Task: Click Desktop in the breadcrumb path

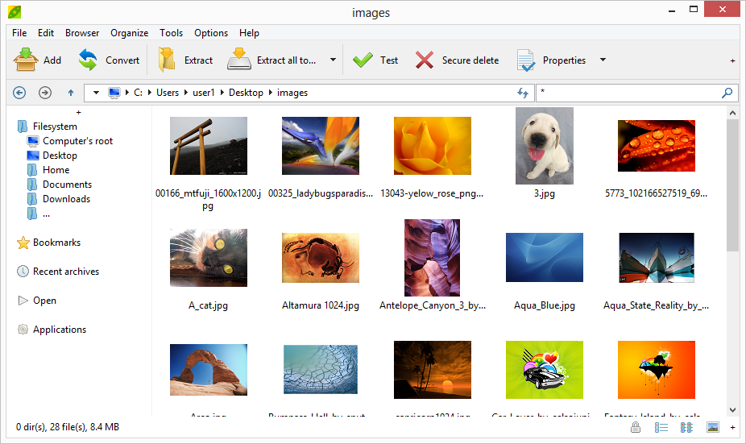Action: click(x=246, y=93)
